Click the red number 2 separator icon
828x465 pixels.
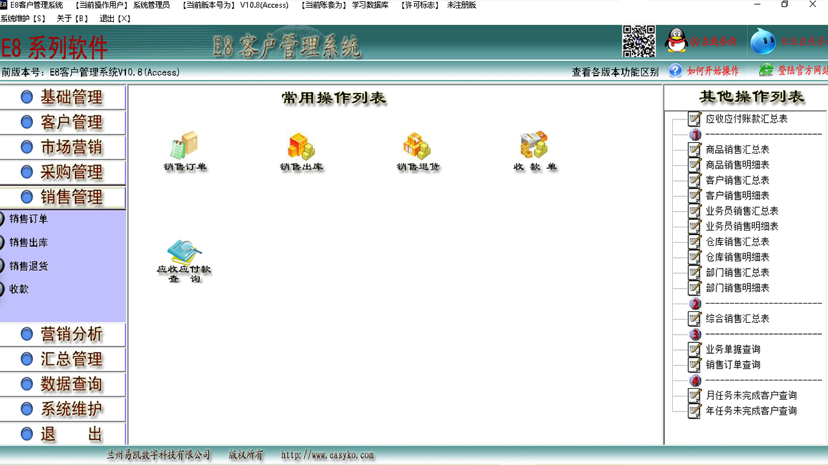point(695,304)
